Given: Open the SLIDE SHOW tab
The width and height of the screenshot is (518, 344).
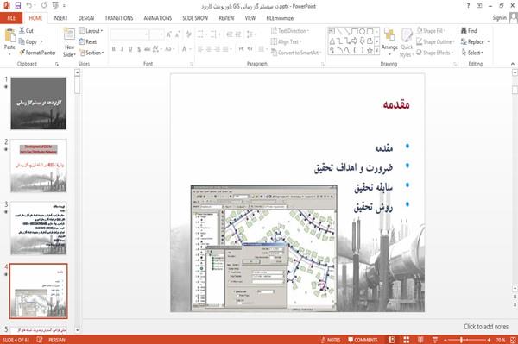Looking at the screenshot, I should coord(195,18).
